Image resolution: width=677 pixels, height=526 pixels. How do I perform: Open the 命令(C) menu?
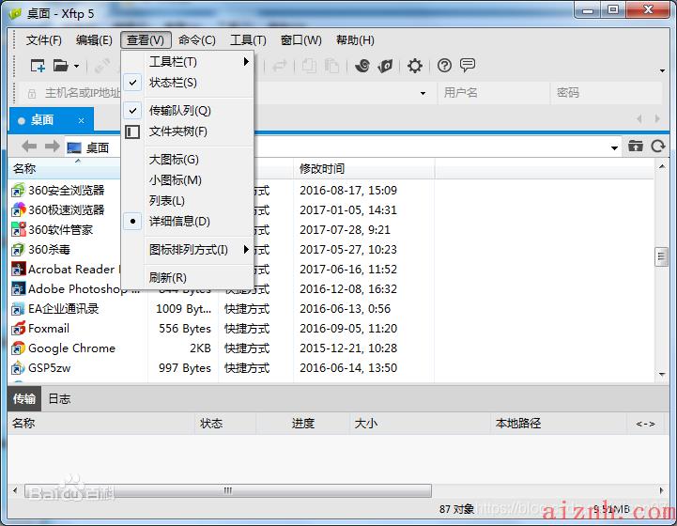197,40
